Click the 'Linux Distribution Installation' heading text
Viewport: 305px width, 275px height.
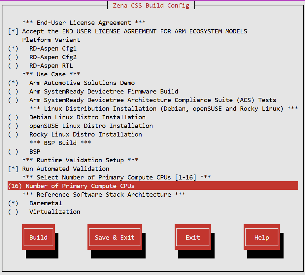[164, 108]
